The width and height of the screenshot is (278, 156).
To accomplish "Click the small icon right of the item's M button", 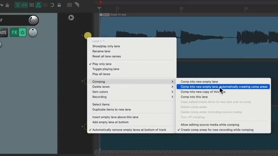I will coord(108,15).
